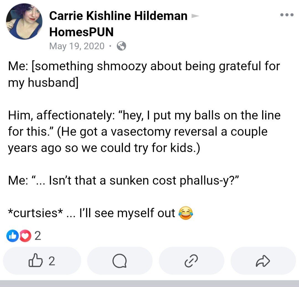Click the globe public-audience icon
The width and height of the screenshot is (299, 287).
[x=121, y=46]
